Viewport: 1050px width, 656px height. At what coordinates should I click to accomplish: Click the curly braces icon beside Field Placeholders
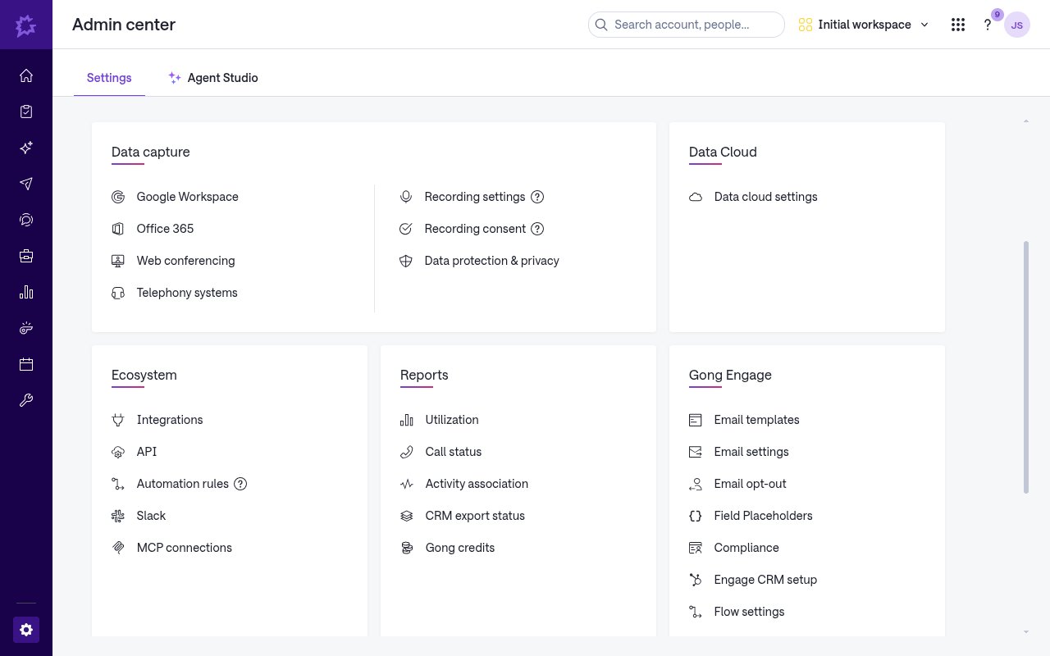pos(696,516)
